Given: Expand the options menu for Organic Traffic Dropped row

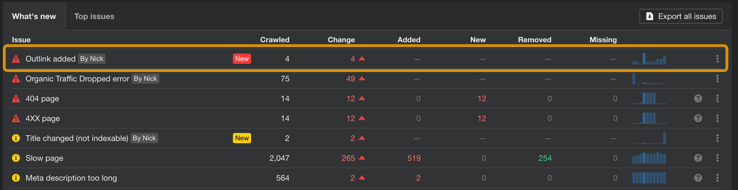Looking at the screenshot, I should tap(717, 79).
